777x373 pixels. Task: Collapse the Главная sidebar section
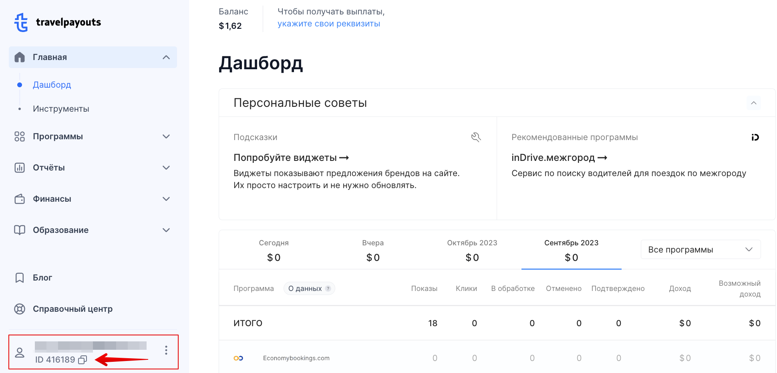point(166,57)
